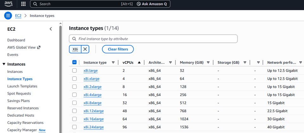Open the x8i.12xlarge instance link
The image size is (304, 133).
tap(93, 111)
